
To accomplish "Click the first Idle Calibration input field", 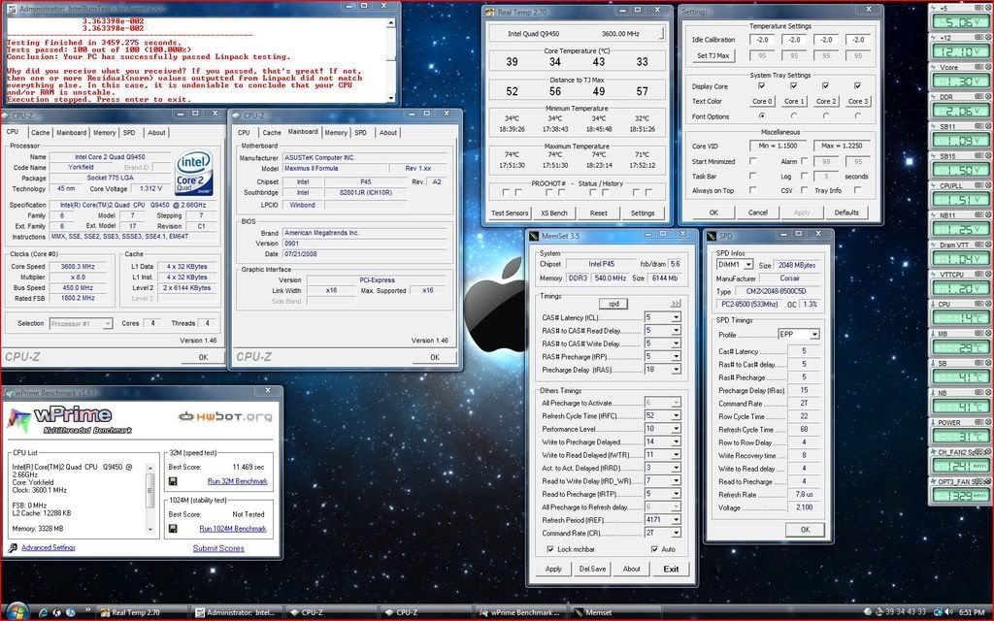I will pyautogui.click(x=762, y=39).
